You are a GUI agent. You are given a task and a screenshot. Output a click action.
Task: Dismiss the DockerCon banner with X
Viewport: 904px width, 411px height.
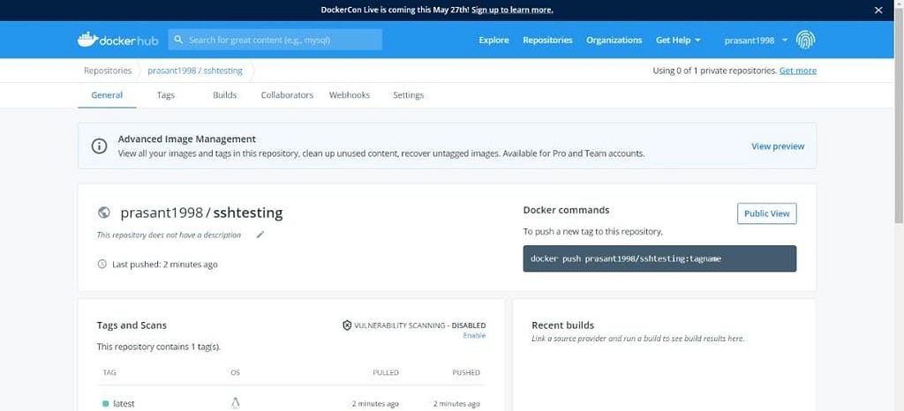878,10
